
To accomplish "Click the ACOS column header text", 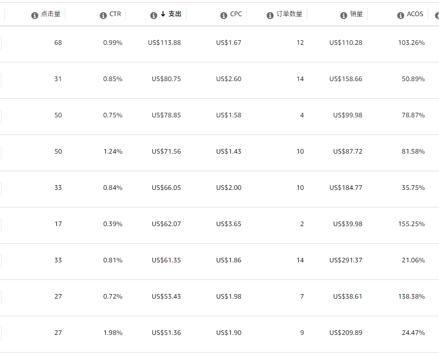I will [415, 15].
